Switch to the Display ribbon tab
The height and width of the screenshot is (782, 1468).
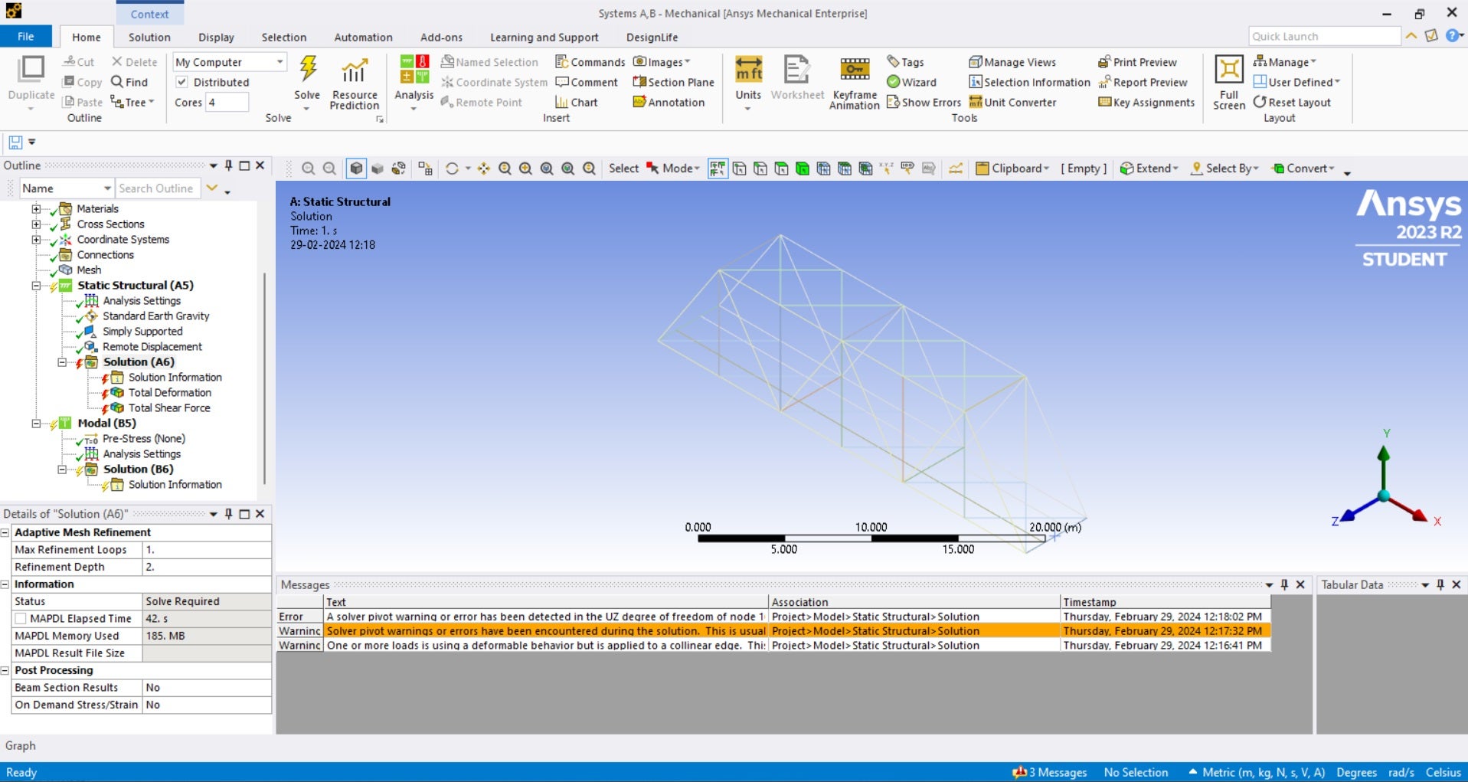pyautogui.click(x=216, y=37)
